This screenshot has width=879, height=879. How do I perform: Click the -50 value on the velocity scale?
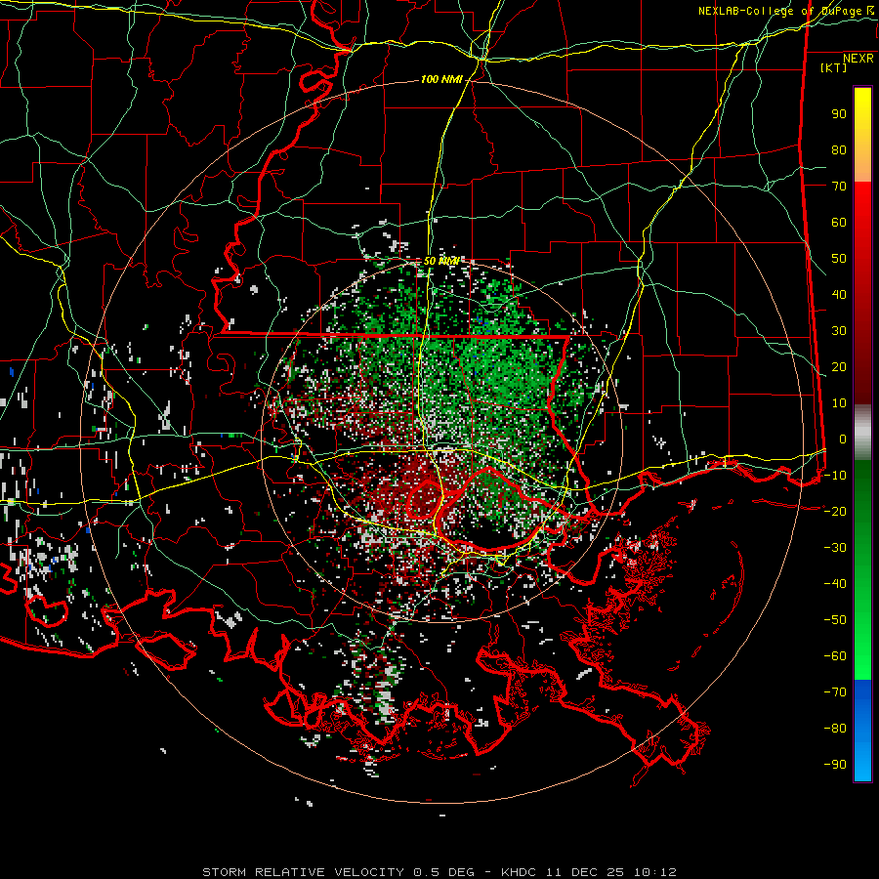click(x=835, y=620)
